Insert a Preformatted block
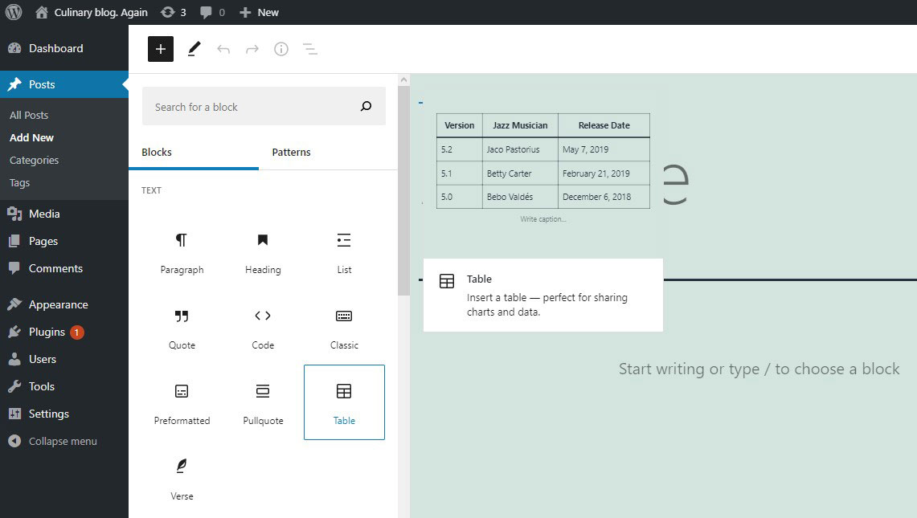This screenshot has width=917, height=518. coord(182,403)
